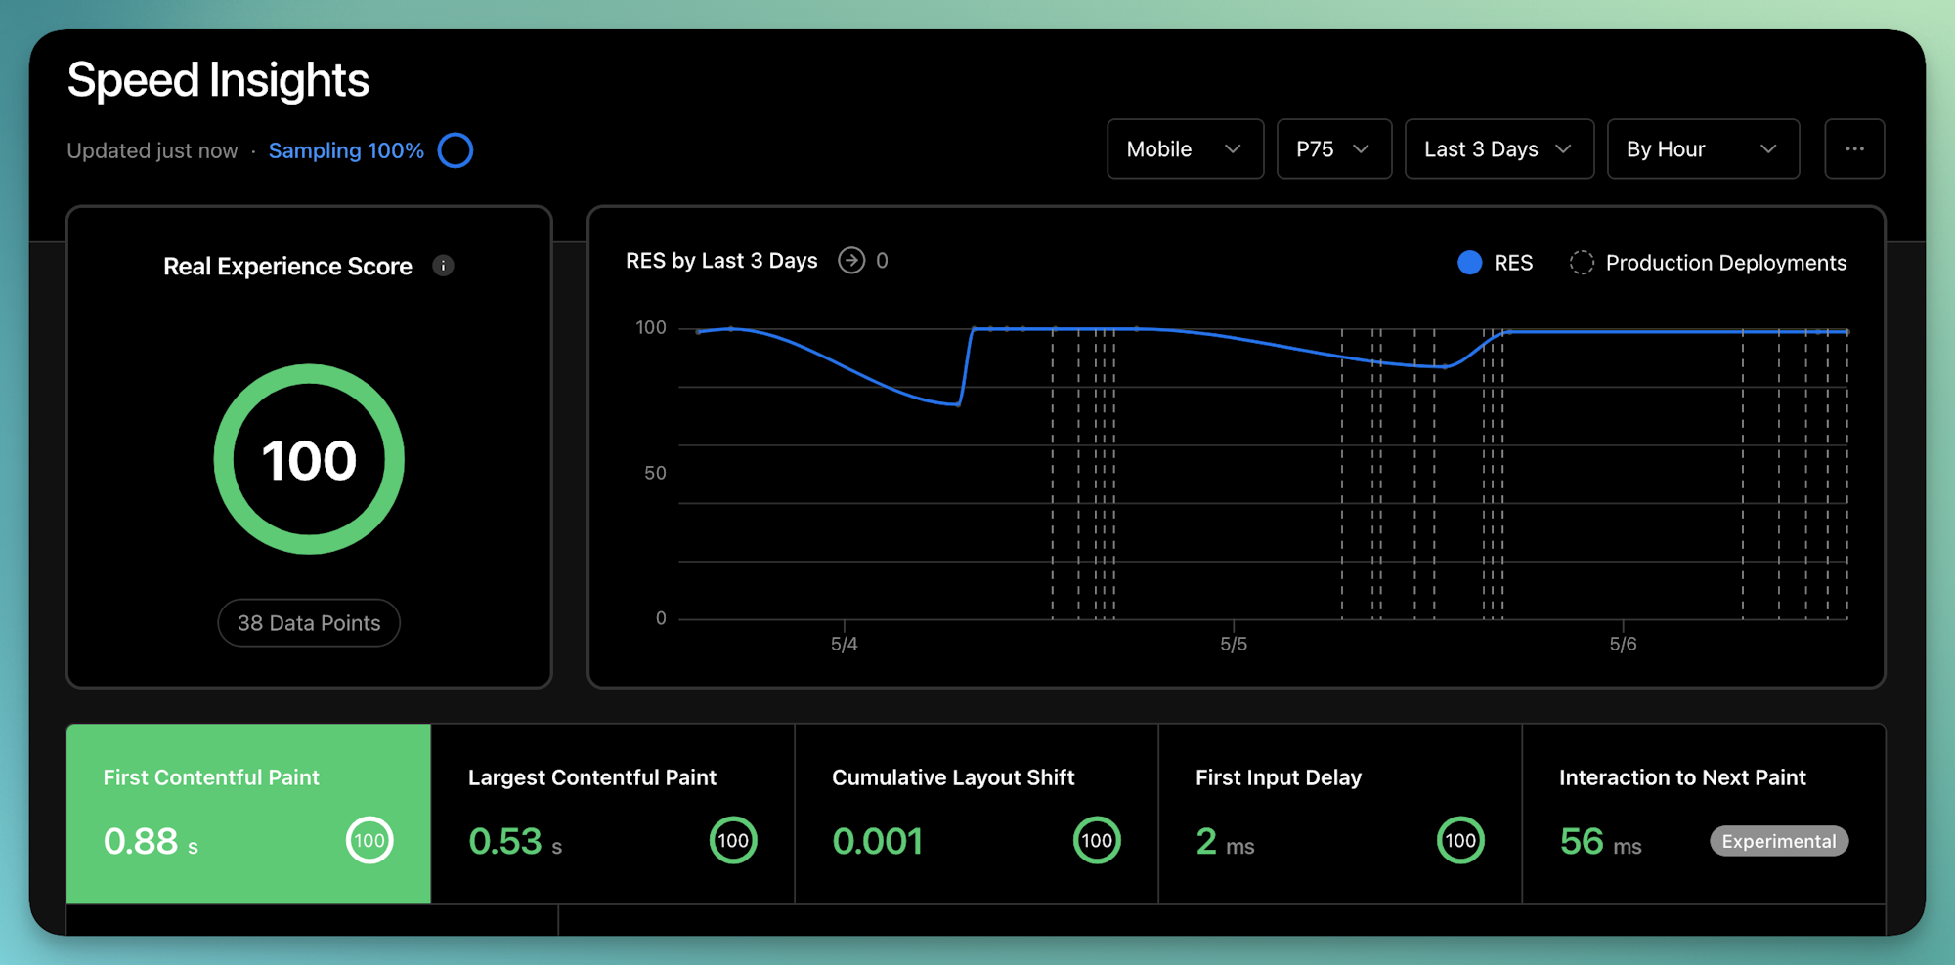Click the Experimental badge

1779,841
